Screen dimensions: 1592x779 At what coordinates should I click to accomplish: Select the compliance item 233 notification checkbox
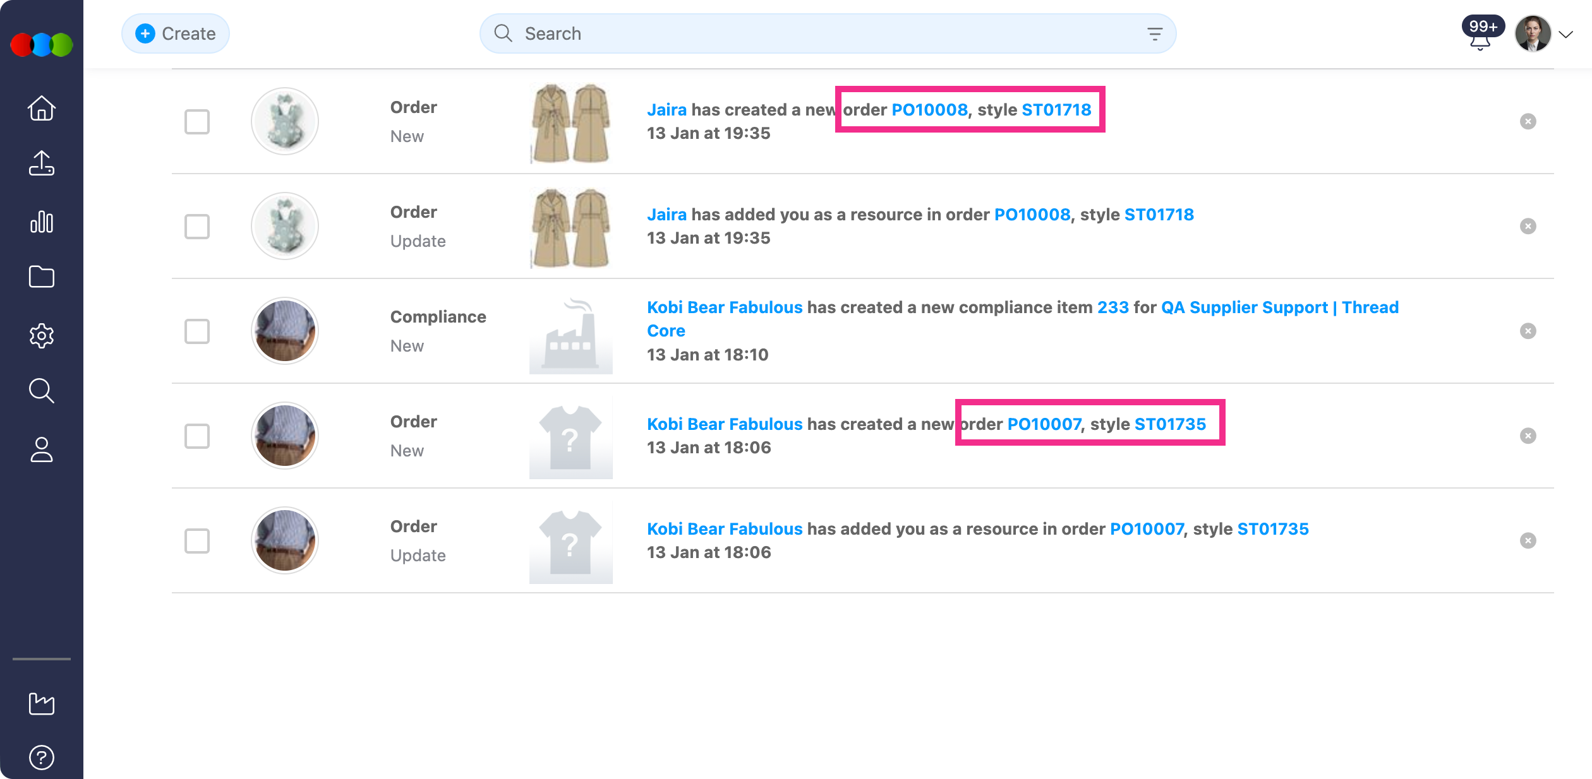[197, 331]
